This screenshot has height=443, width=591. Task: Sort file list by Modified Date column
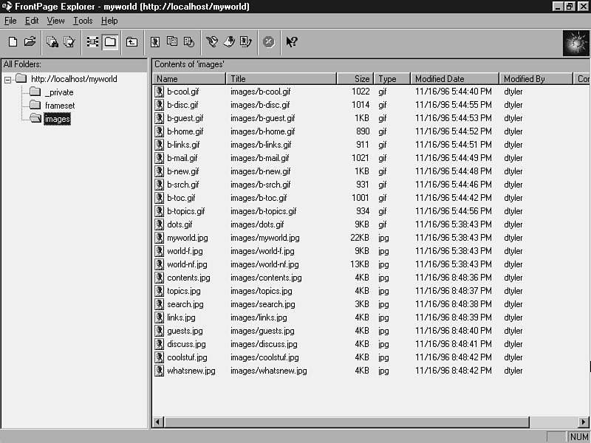coord(454,79)
